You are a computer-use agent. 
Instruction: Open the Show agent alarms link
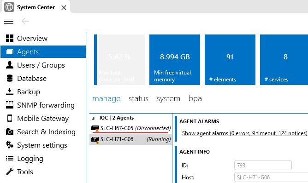[244, 133]
